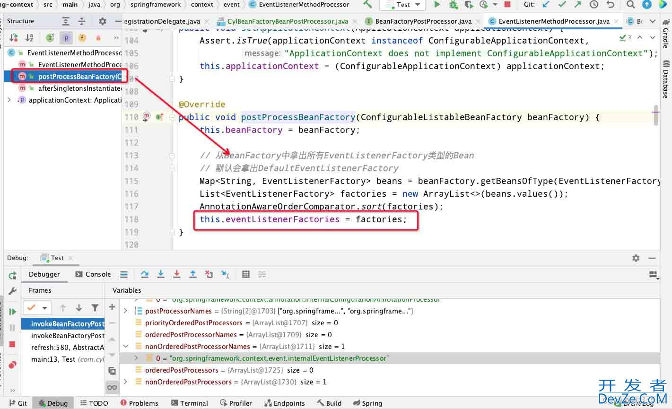672x409 pixels.
Task: Open the Database side panel
Action: tap(666, 79)
